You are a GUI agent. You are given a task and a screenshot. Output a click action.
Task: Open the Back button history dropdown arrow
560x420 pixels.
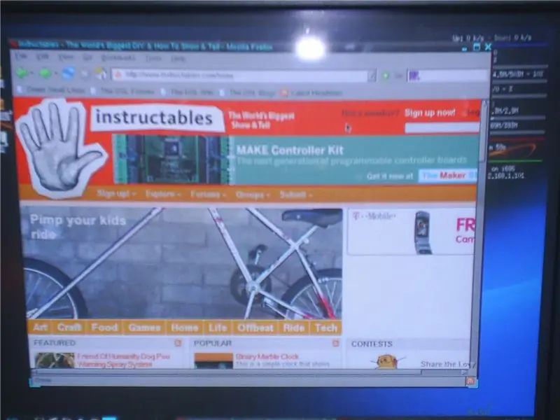tap(31, 73)
